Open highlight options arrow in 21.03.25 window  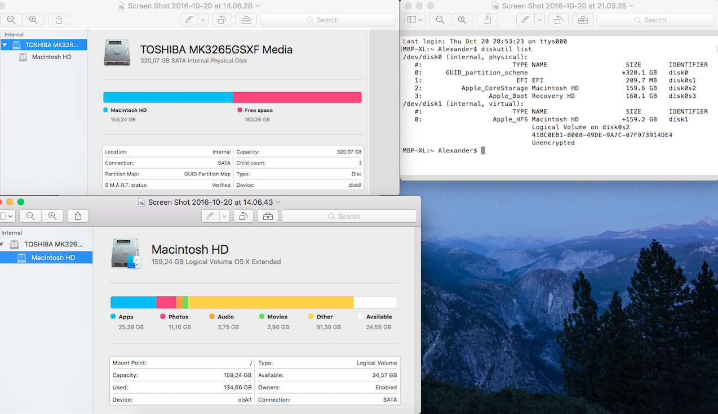coord(539,20)
